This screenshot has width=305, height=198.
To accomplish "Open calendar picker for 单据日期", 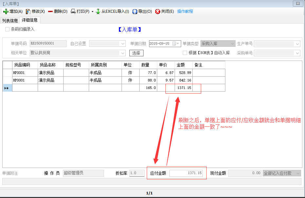I will coord(175,44).
